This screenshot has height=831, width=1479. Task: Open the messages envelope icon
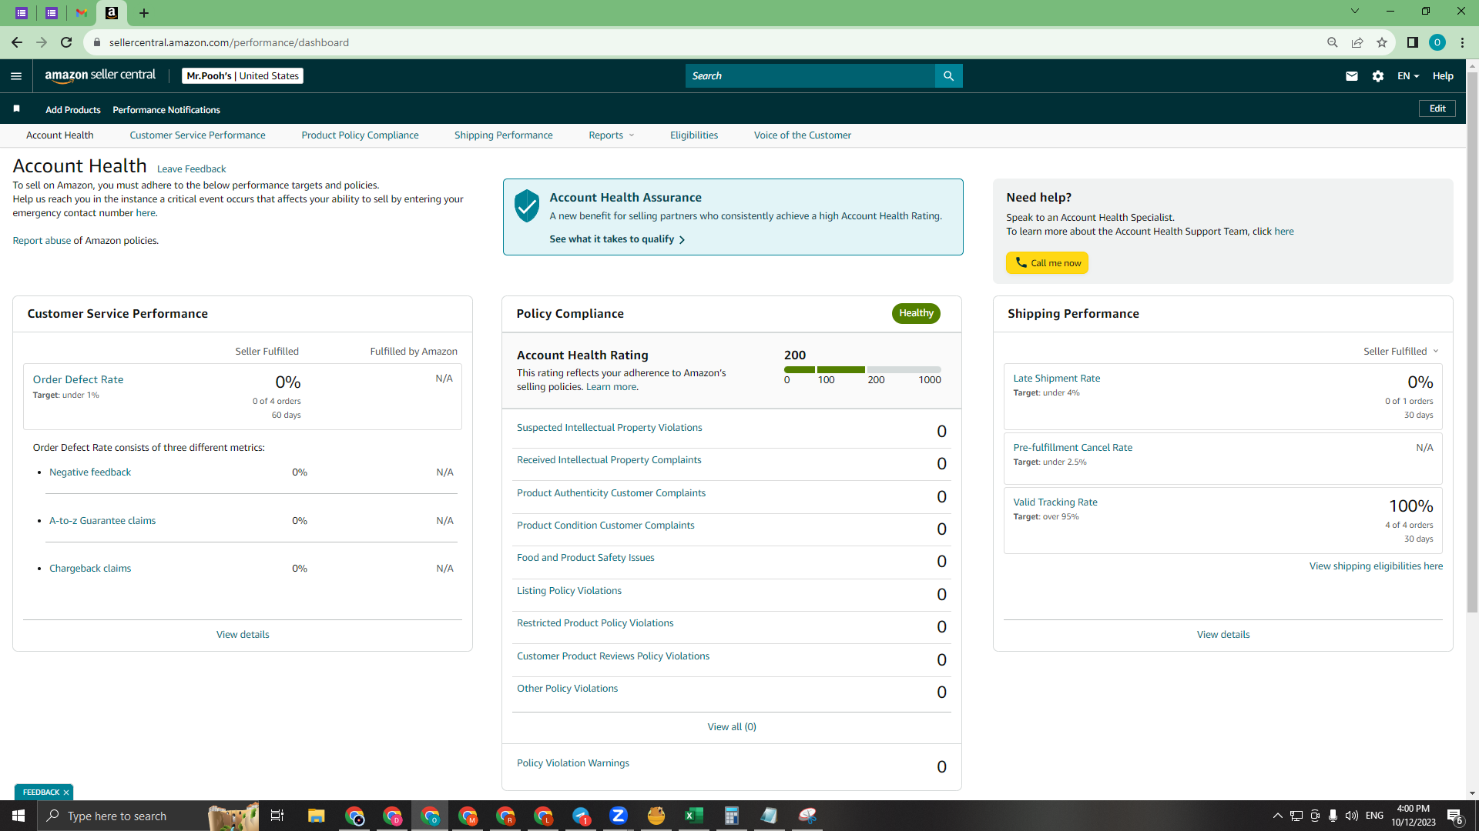[1352, 75]
